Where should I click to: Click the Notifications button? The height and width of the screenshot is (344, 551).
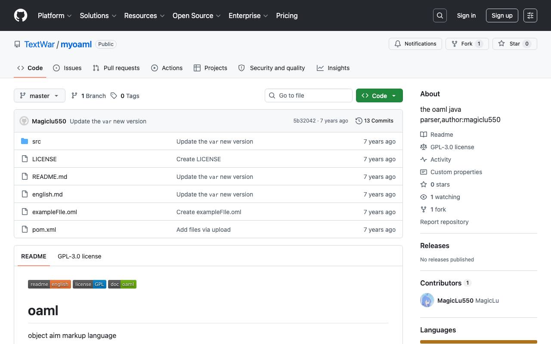click(x=415, y=44)
